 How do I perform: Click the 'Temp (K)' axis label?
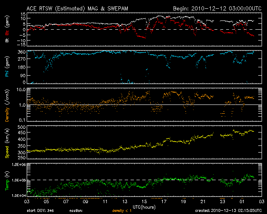7,181
